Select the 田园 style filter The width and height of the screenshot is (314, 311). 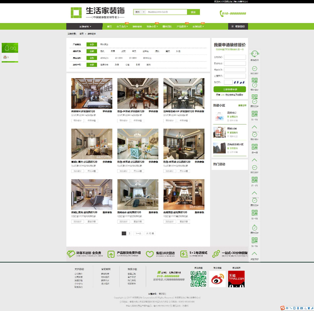(x=113, y=51)
